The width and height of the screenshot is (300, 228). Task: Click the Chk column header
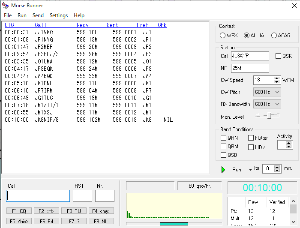[x=162, y=25]
